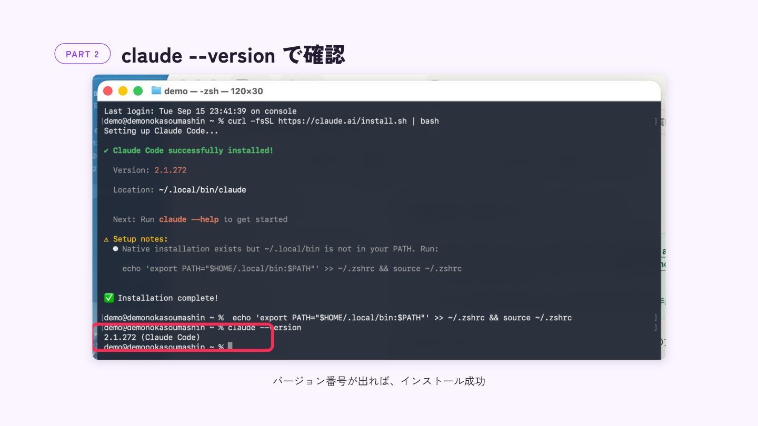Click the terminal cursor block at the last prompt
Screen dimensions: 758x426
click(x=230, y=347)
